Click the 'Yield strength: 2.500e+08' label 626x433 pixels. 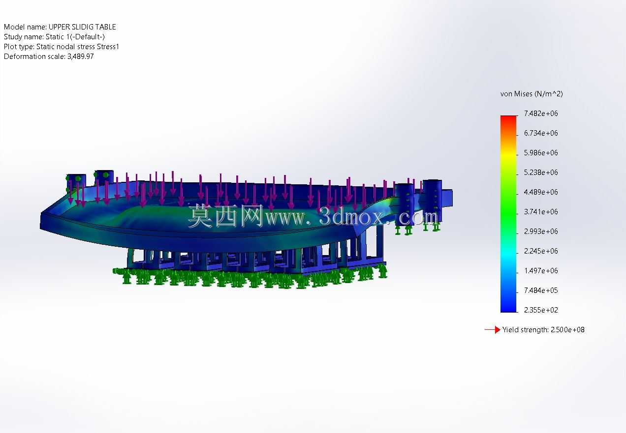(543, 330)
